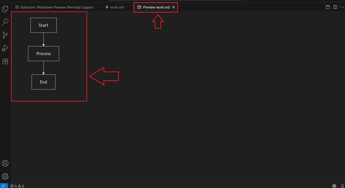Click the Copilot icon in the status bar
The height and width of the screenshot is (188, 345).
pos(334,186)
